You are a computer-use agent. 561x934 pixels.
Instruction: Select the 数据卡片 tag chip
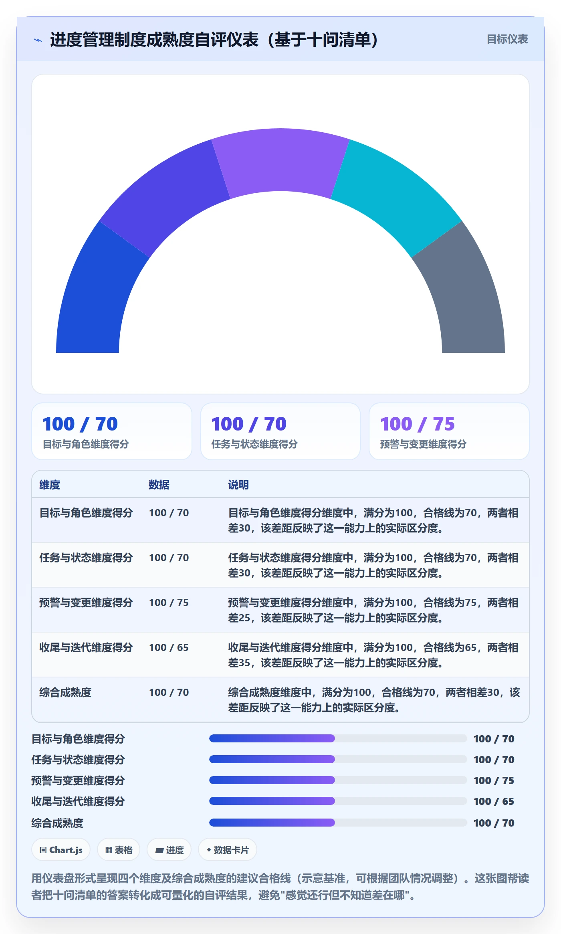point(228,849)
